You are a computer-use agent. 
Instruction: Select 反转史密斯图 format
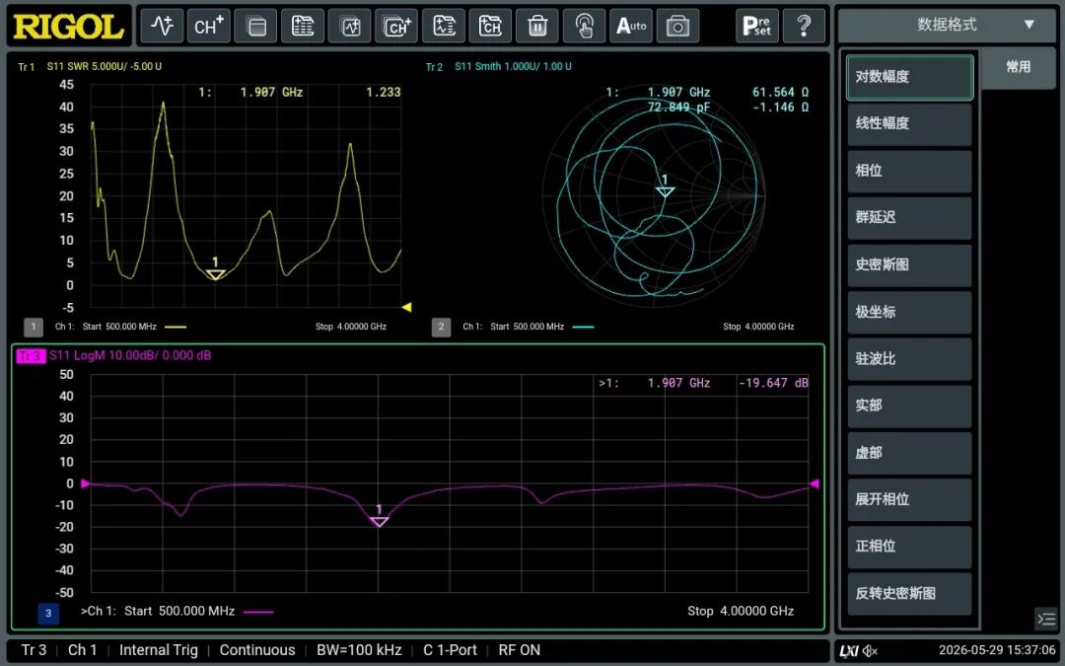pos(909,593)
